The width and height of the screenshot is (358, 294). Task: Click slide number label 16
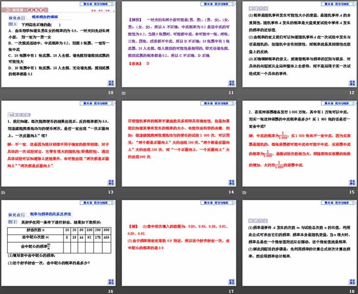(x=110, y=291)
